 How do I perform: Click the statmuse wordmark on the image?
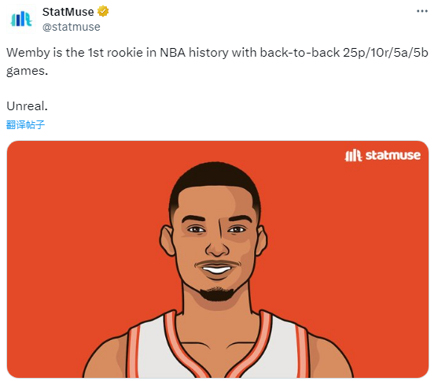[x=392, y=155]
